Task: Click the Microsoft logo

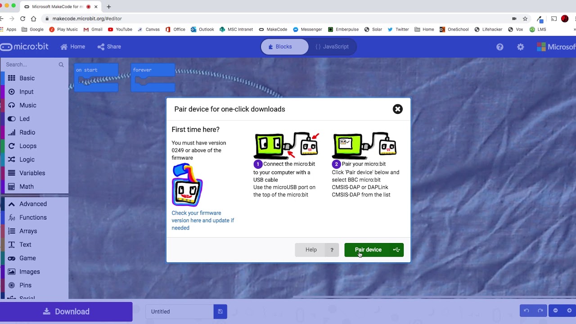Action: coord(556,47)
